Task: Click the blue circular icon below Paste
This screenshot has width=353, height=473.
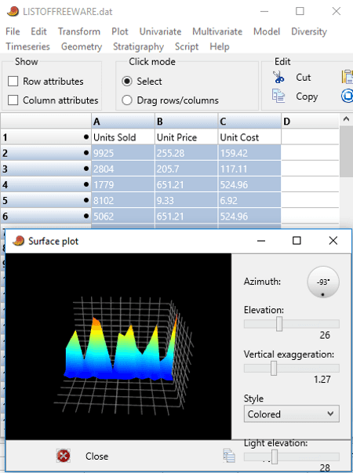Action: tap(348, 96)
